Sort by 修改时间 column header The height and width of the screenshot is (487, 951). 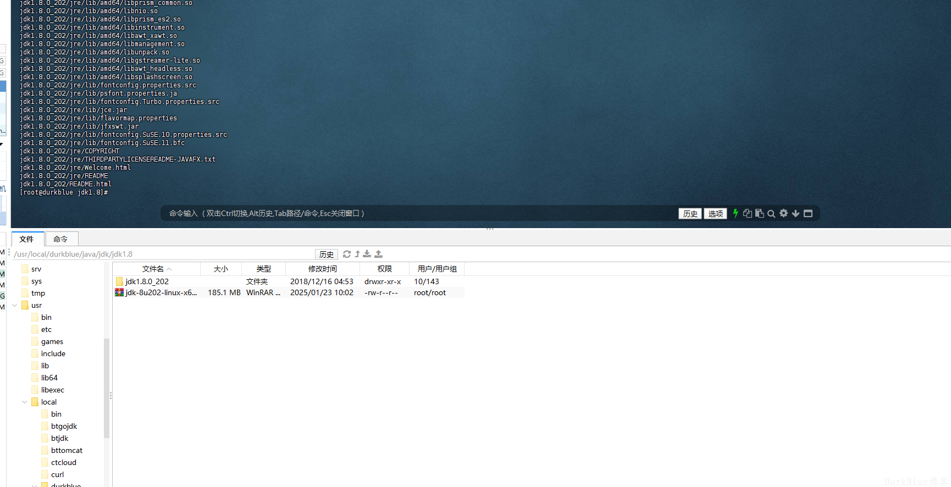tap(323, 269)
